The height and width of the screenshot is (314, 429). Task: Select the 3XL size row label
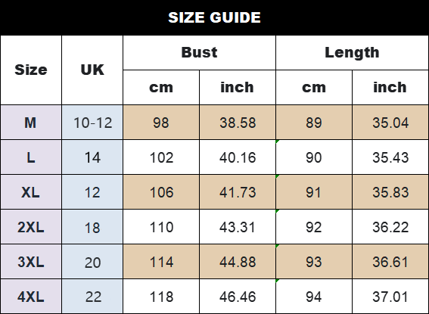tap(31, 262)
